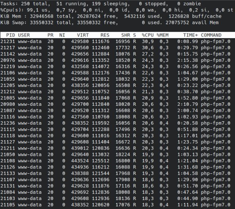Click PID 21105 in the process list
Image resolution: width=235 pixels, height=209 pixels.
[8, 205]
